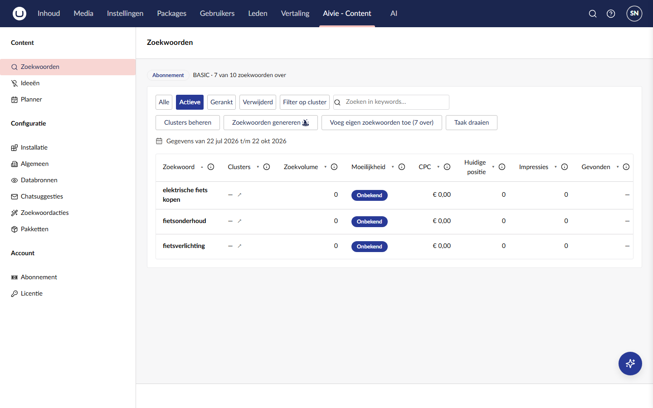Click Zoekwoorden genereren button
The image size is (653, 408).
pyautogui.click(x=271, y=122)
